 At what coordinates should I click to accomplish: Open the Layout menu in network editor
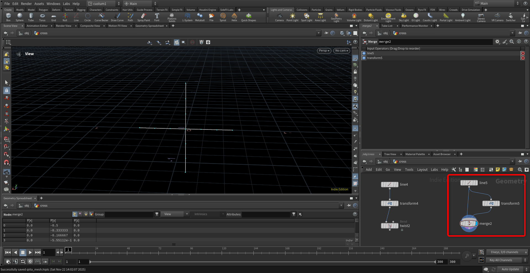(x=422, y=170)
